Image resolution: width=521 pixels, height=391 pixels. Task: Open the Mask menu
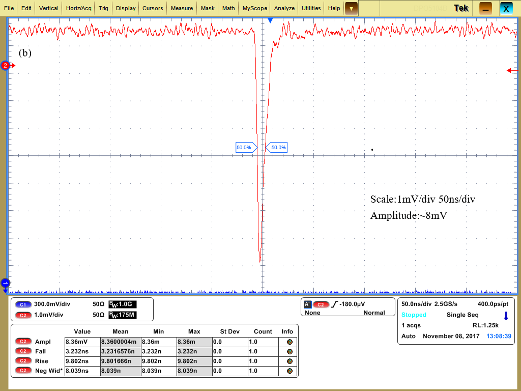click(x=208, y=8)
